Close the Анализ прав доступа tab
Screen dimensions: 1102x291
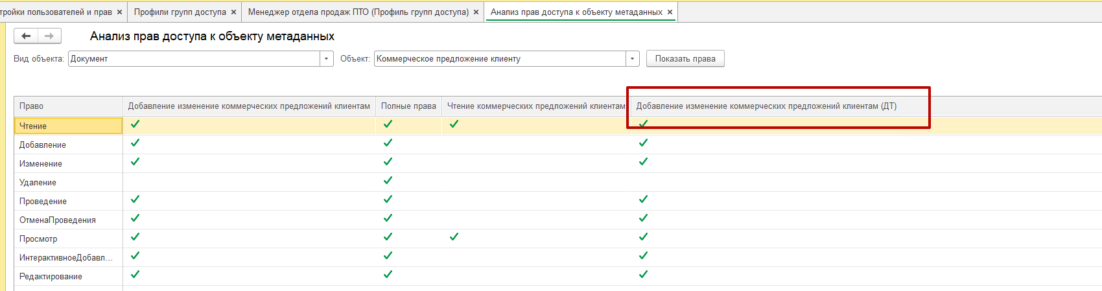pos(670,12)
